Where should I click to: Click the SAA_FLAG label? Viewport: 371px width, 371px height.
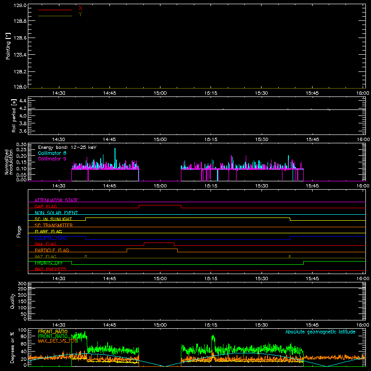click(x=45, y=244)
